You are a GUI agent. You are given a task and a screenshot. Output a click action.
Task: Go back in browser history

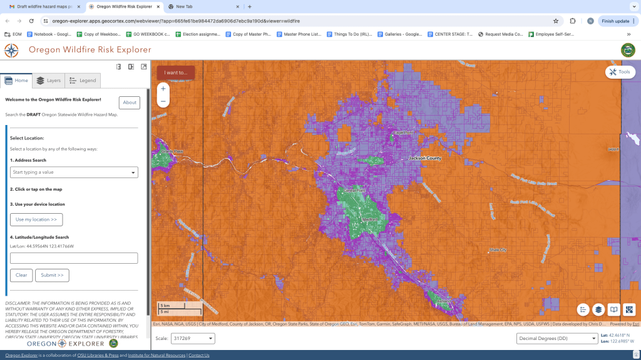[x=8, y=21]
